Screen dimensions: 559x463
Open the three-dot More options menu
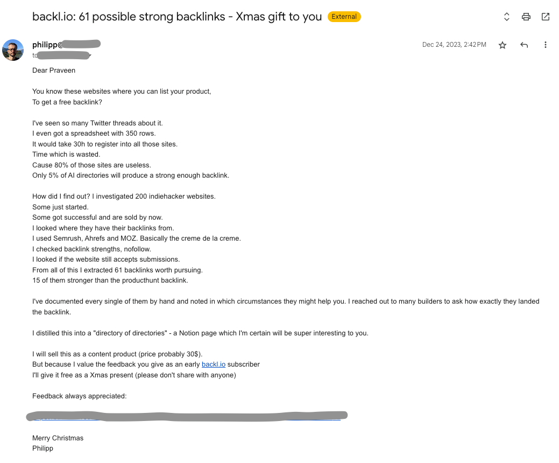[x=546, y=45]
